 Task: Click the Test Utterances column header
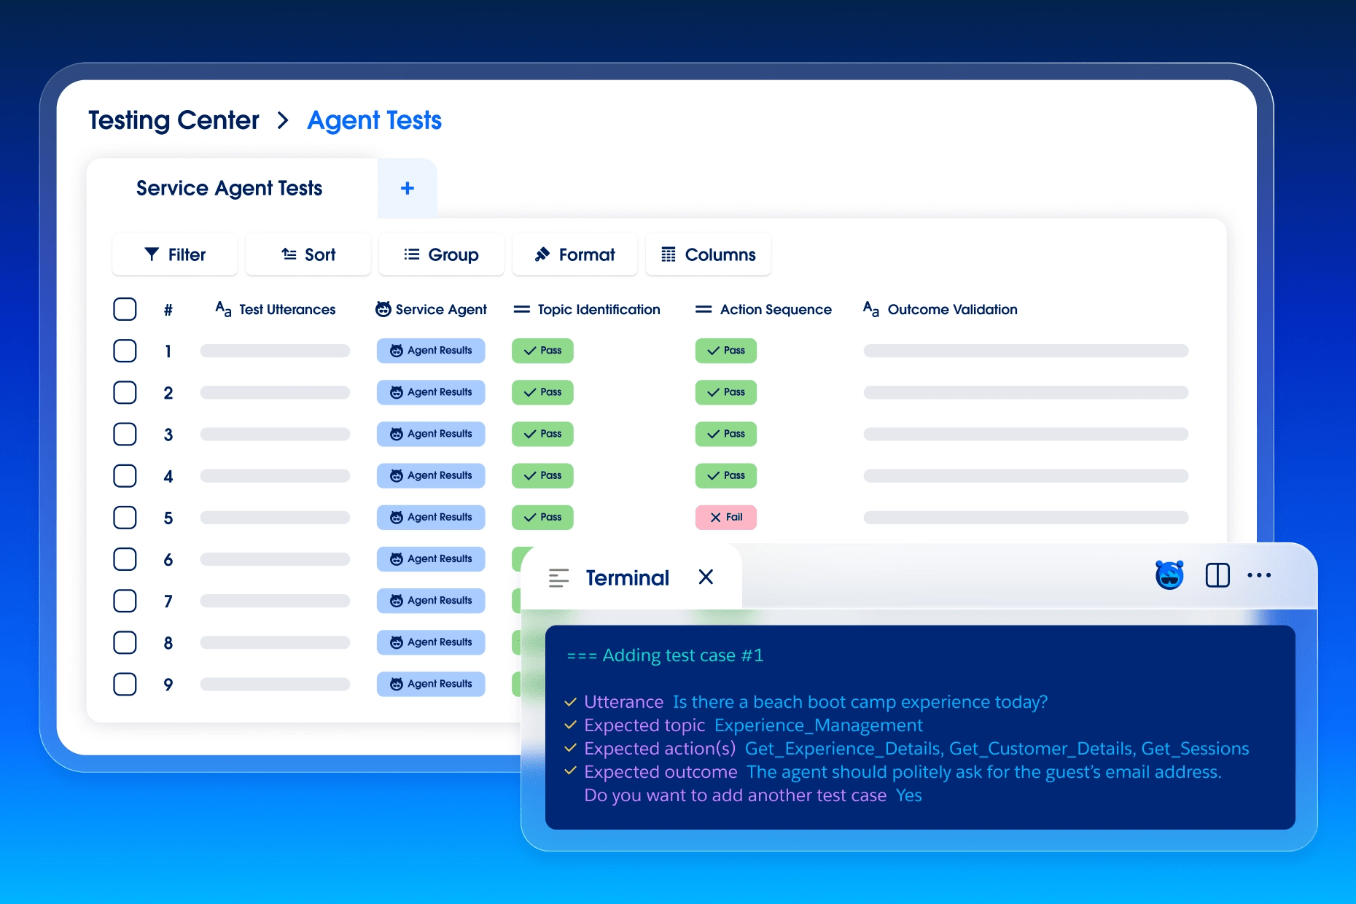click(276, 309)
